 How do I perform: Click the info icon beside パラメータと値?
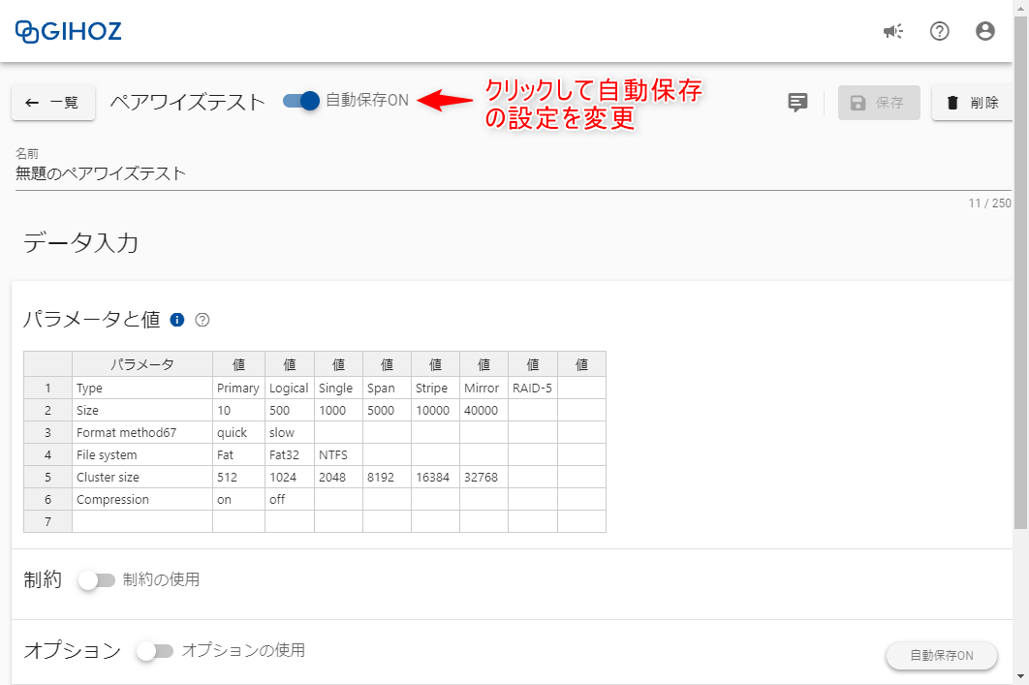click(175, 319)
